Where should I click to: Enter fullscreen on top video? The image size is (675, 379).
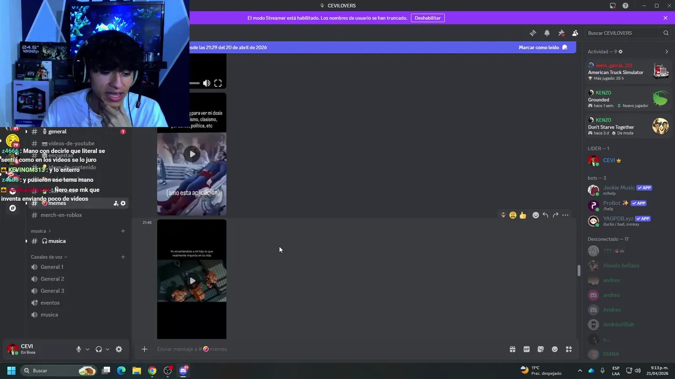coord(218,83)
